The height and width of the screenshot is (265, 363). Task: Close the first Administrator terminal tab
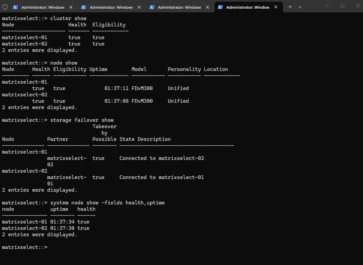[x=71, y=7]
